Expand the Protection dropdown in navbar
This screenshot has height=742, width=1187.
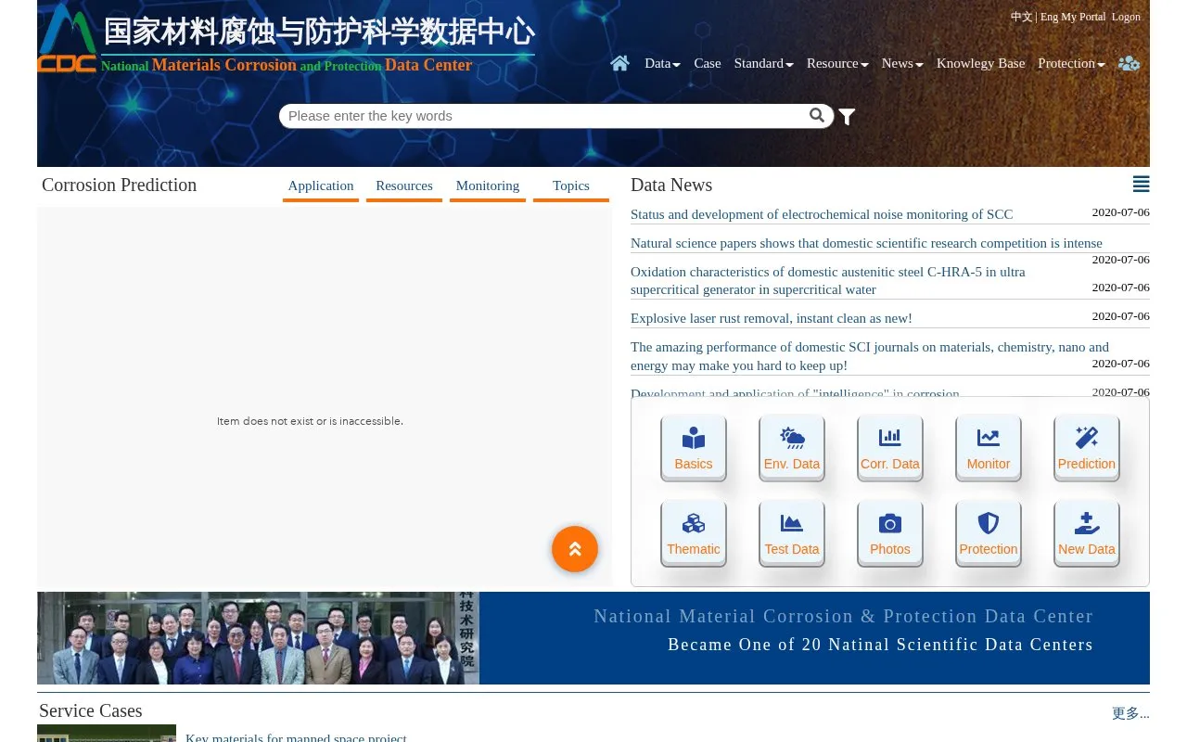pos(1071,63)
